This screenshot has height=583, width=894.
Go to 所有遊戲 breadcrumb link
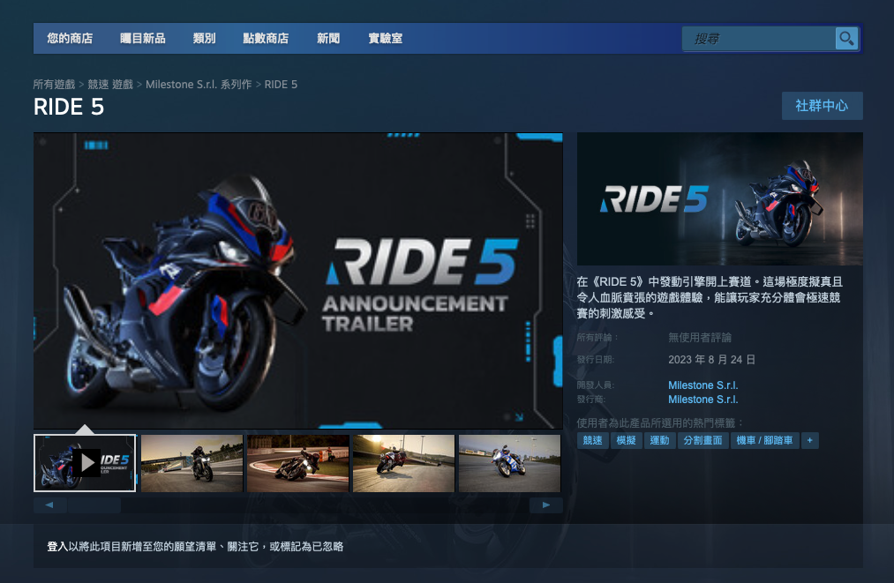(x=54, y=85)
